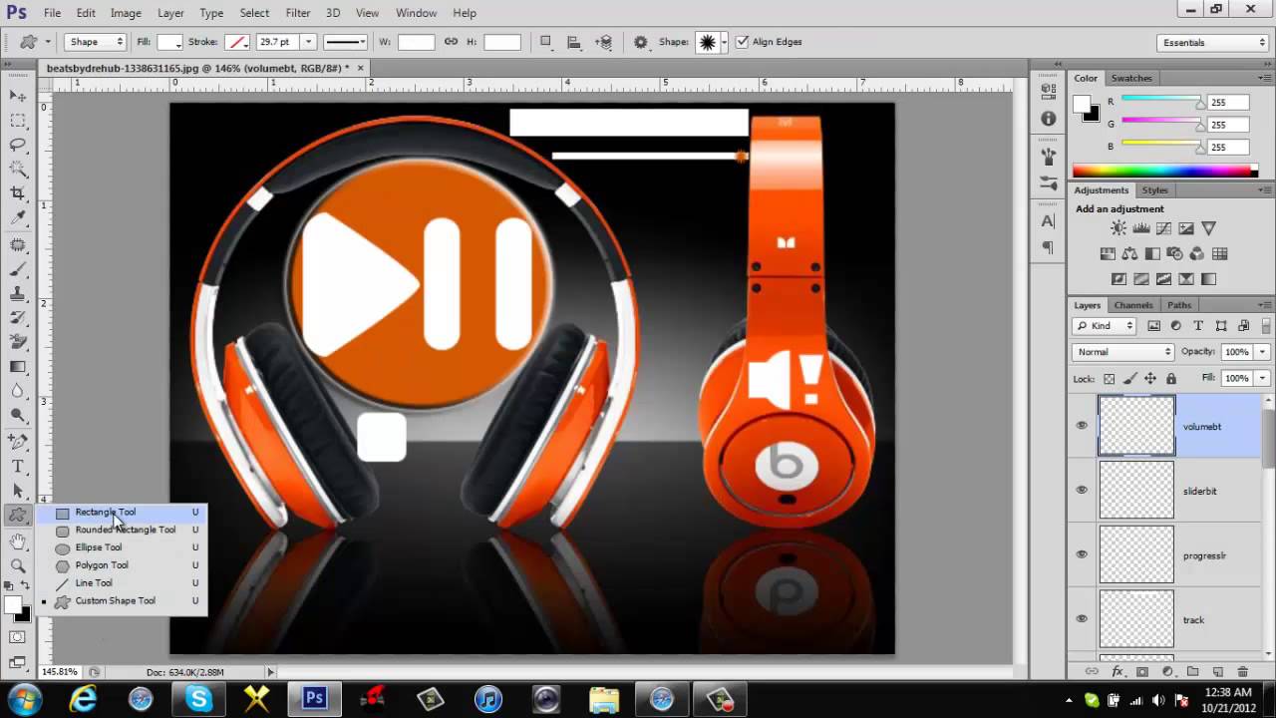Click the Color Balance adjustment icon
The image size is (1276, 718).
pyautogui.click(x=1129, y=254)
